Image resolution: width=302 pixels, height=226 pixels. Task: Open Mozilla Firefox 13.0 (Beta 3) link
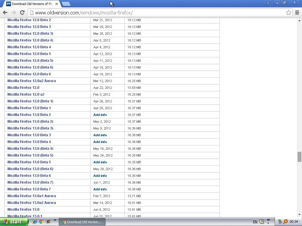pyautogui.click(x=30, y=128)
